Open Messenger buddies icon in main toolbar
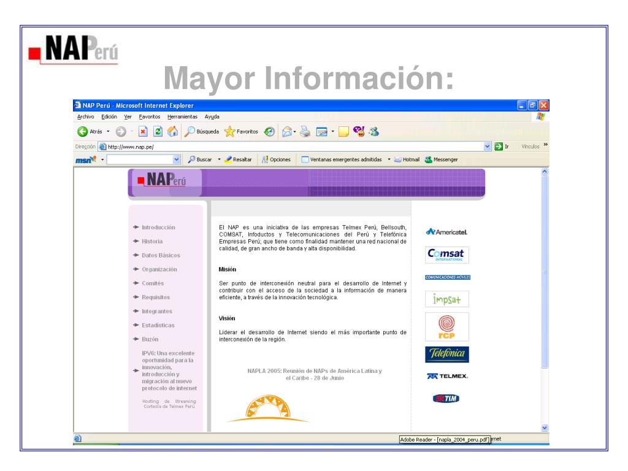This screenshot has width=628, height=471. coord(374,131)
